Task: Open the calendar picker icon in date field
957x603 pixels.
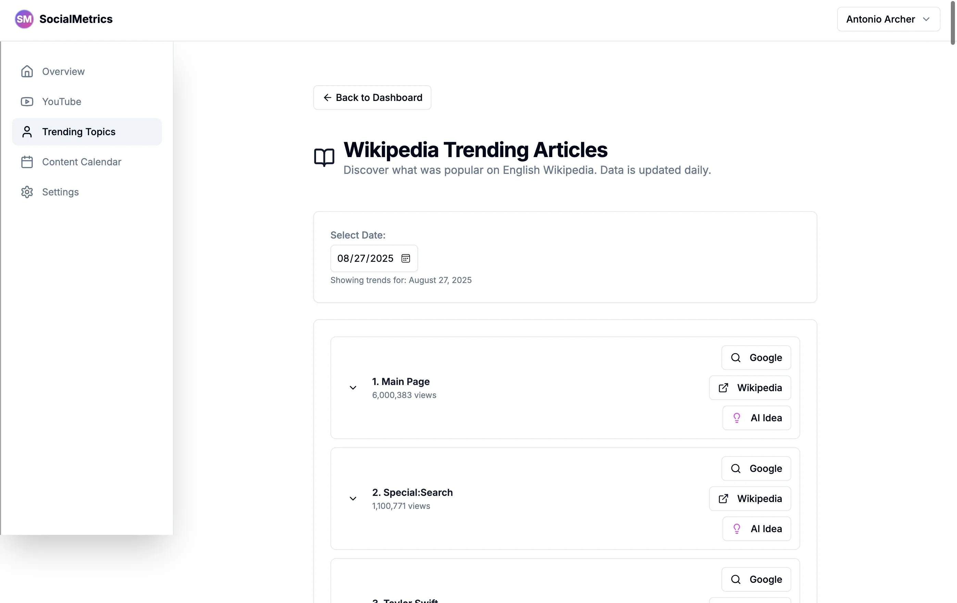Action: click(x=405, y=258)
